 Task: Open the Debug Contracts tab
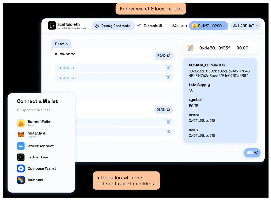point(113,26)
